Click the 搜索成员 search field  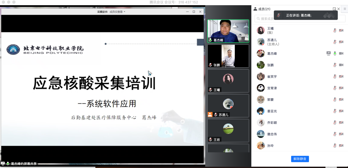(267, 19)
